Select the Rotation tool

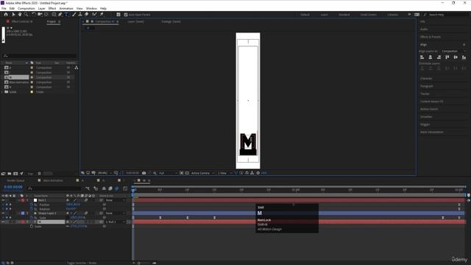34,14
